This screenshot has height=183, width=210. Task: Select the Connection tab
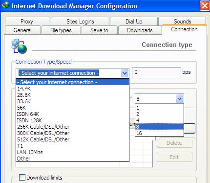184,29
